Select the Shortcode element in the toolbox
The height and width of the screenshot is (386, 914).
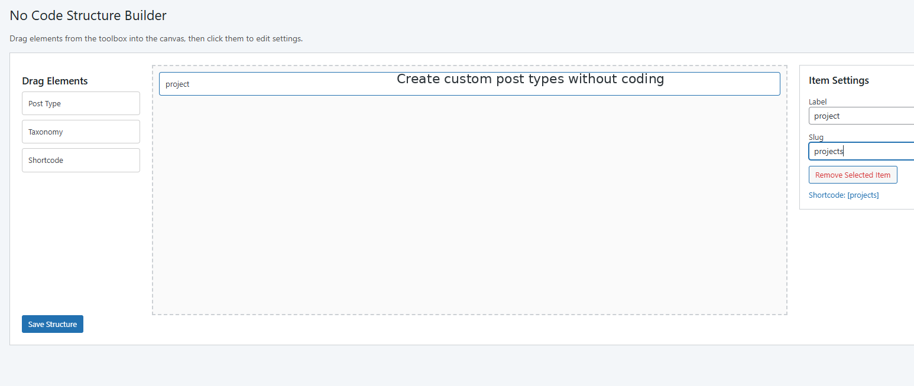80,160
